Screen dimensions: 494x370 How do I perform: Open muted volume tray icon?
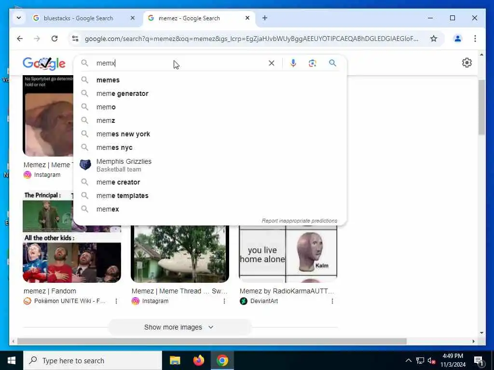click(x=432, y=360)
